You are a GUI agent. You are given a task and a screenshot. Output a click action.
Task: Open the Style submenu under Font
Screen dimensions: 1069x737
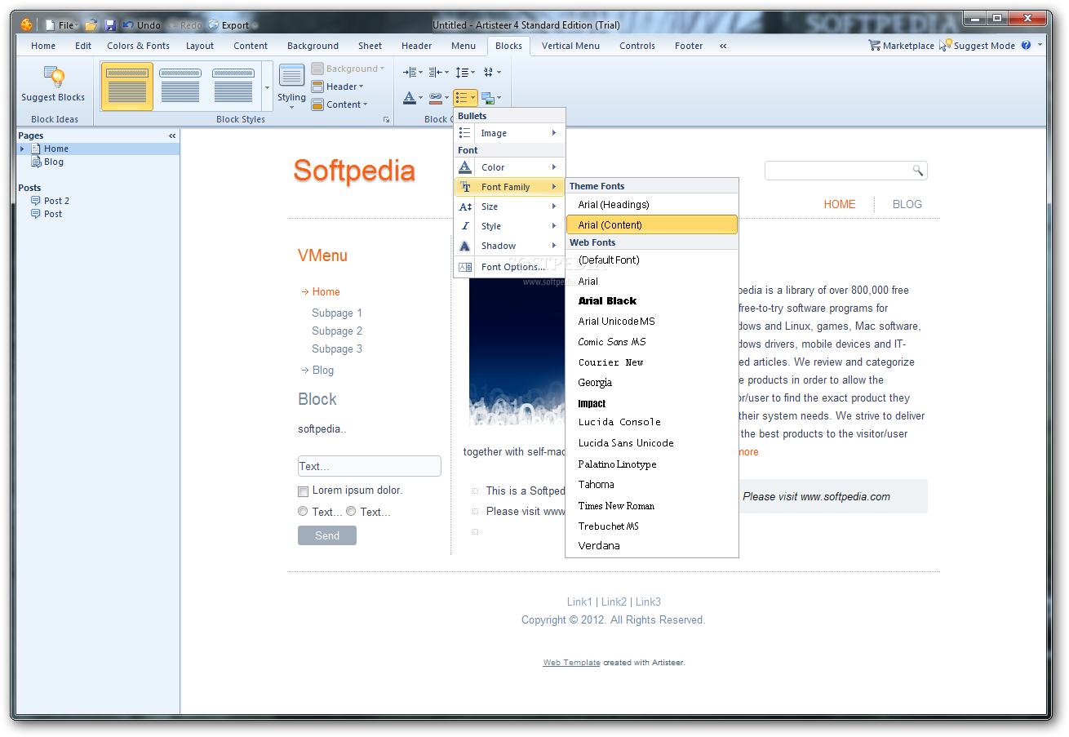[x=509, y=226]
